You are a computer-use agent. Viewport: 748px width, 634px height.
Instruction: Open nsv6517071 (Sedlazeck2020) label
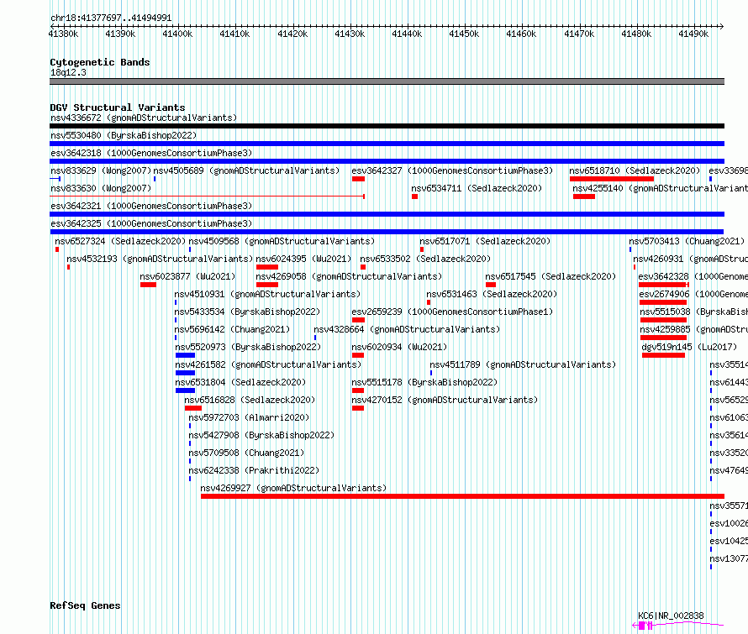485,241
